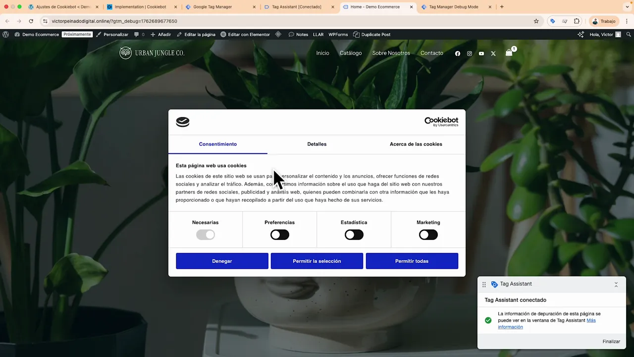The image size is (634, 357).
Task: Open the WordPress logo menu in admin bar
Action: (5, 34)
